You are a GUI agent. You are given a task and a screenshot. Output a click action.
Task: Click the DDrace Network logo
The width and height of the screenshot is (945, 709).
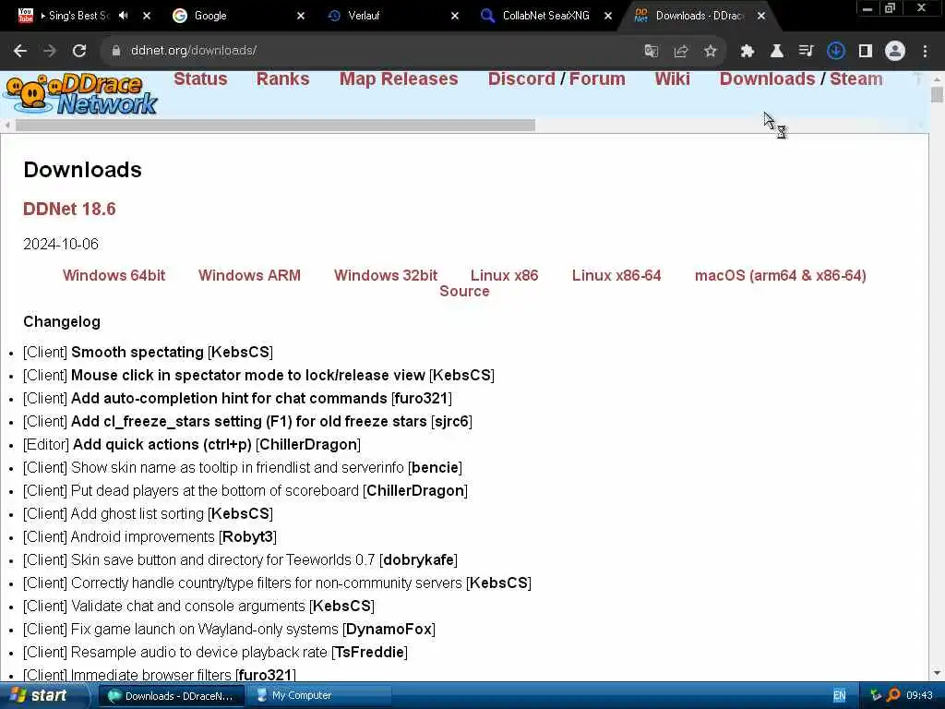[81, 95]
